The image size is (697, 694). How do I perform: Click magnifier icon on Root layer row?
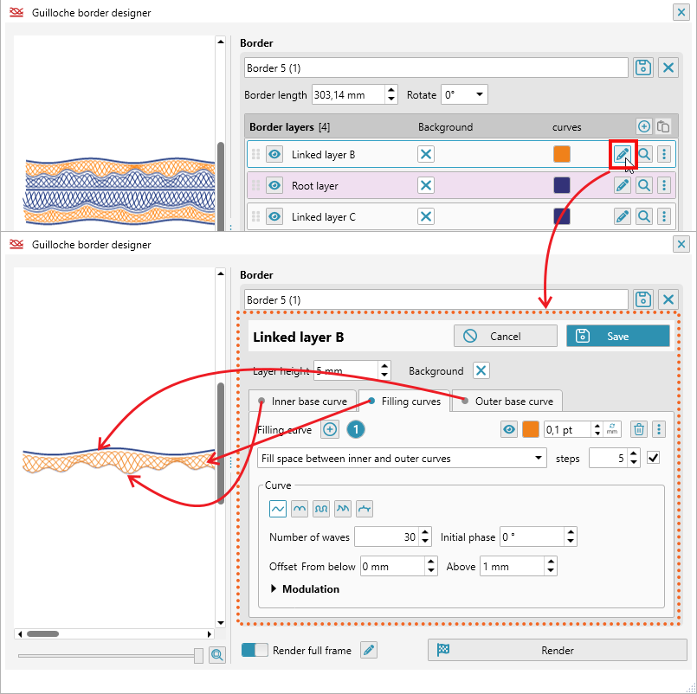click(644, 185)
